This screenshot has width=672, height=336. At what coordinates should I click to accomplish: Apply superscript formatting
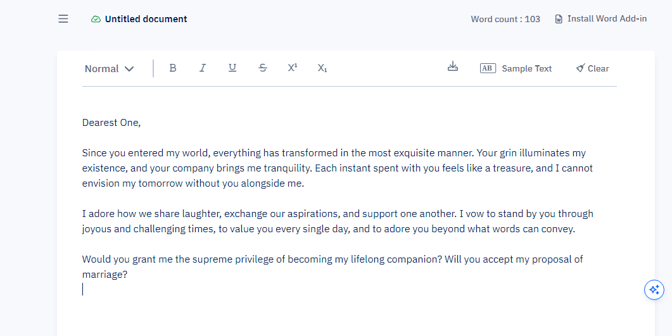(x=292, y=68)
